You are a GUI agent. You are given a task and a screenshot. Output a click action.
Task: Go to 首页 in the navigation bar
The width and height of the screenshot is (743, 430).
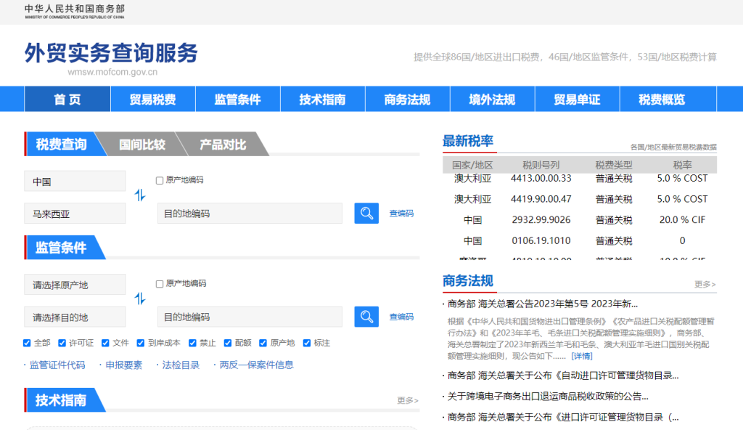(x=67, y=100)
